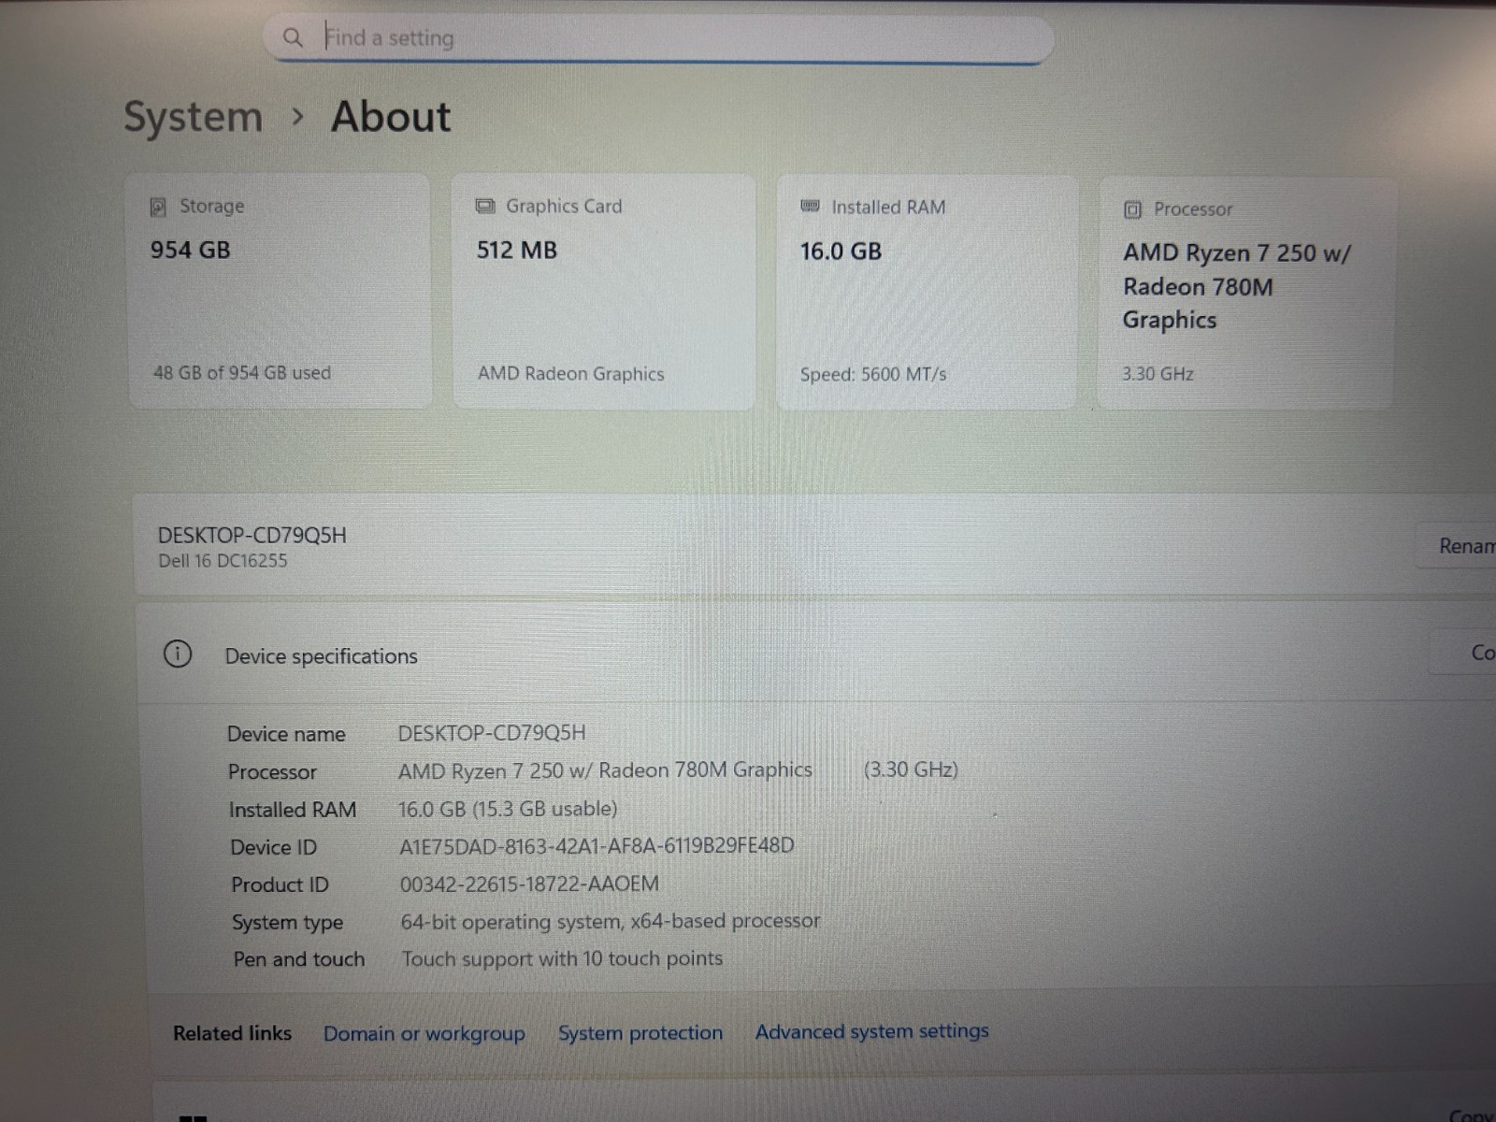Open System protection link
The image size is (1496, 1122).
640,1032
